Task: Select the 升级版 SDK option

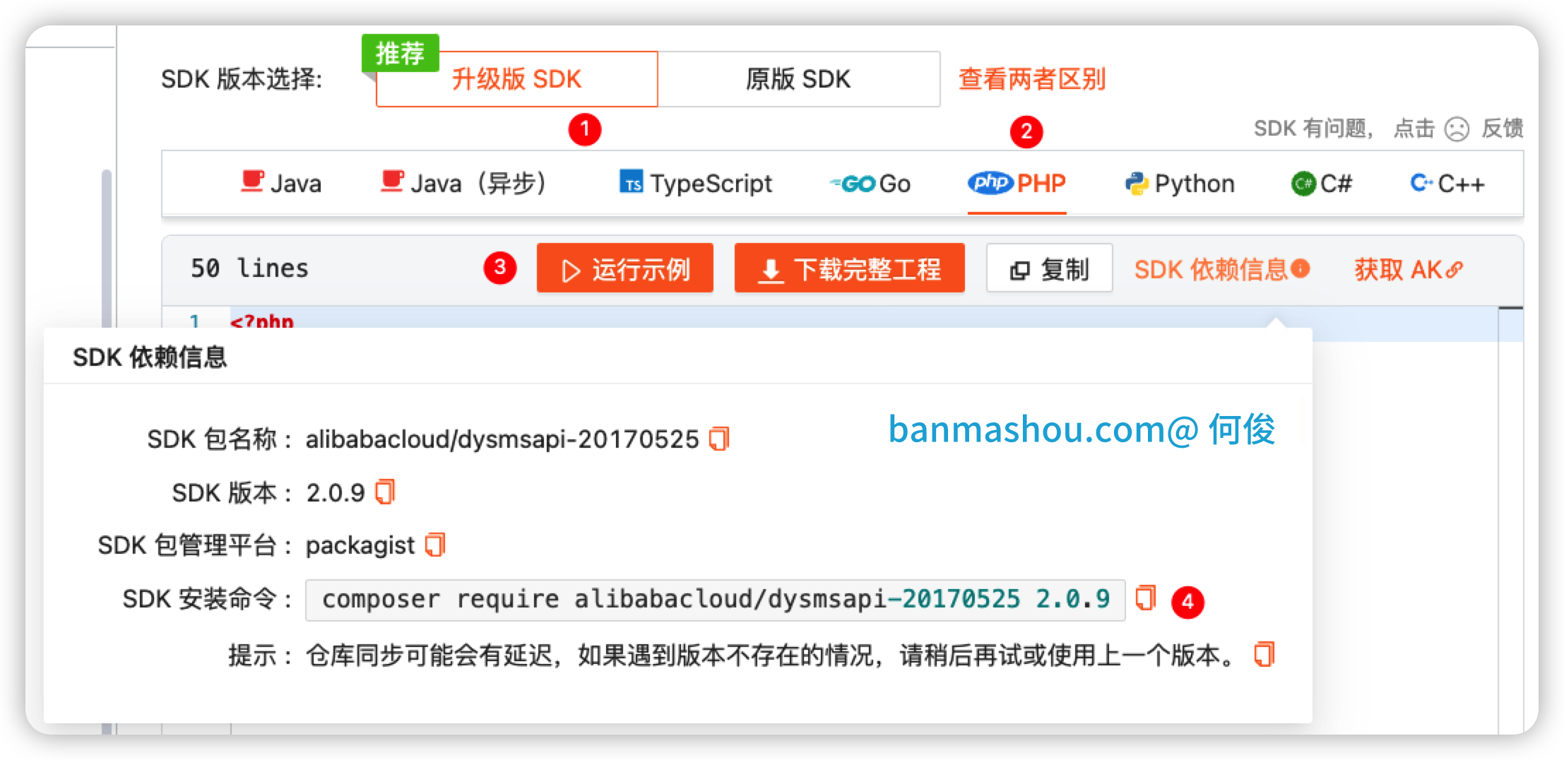Action: pos(516,79)
